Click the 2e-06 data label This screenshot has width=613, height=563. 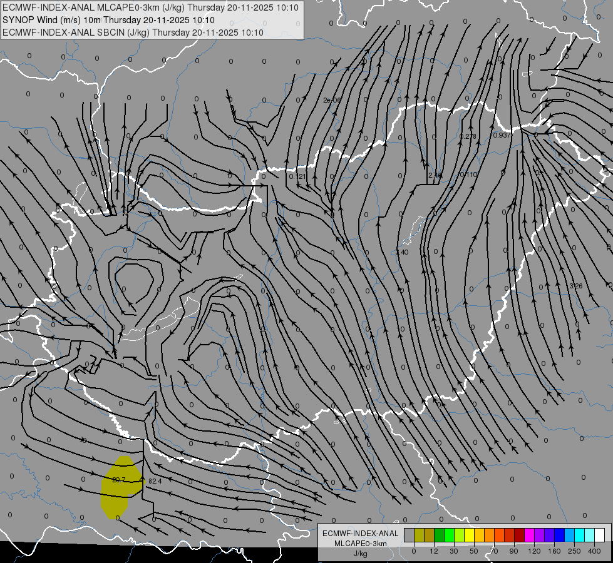[x=332, y=100]
